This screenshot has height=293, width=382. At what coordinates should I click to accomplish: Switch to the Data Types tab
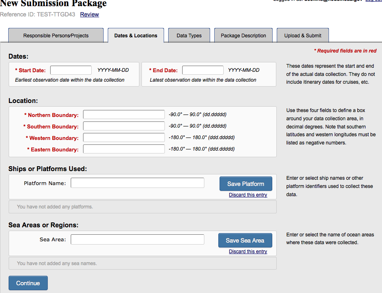(x=189, y=36)
